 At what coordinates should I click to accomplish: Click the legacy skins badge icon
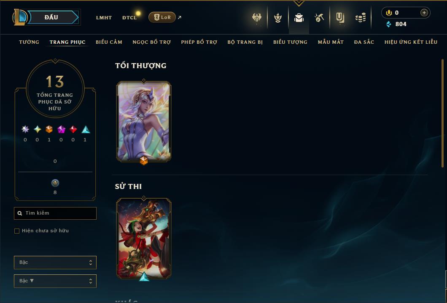click(55, 183)
